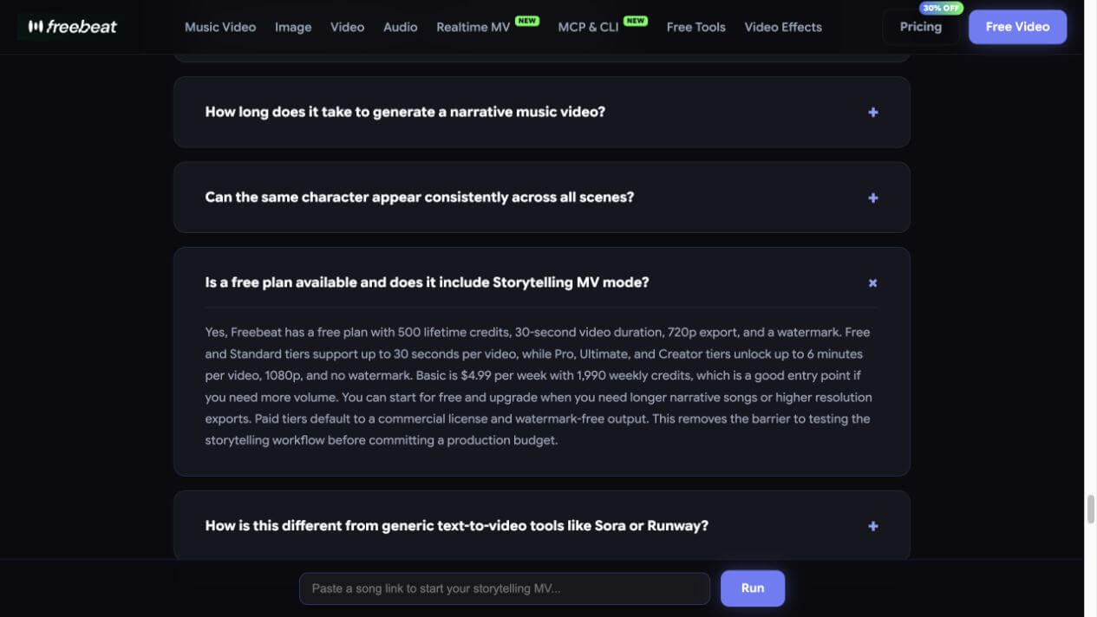The width and height of the screenshot is (1097, 617).
Task: Open the Video menu
Action: click(x=347, y=27)
